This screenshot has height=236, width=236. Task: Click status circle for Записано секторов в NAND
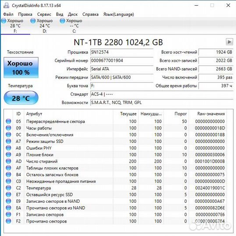(8, 201)
